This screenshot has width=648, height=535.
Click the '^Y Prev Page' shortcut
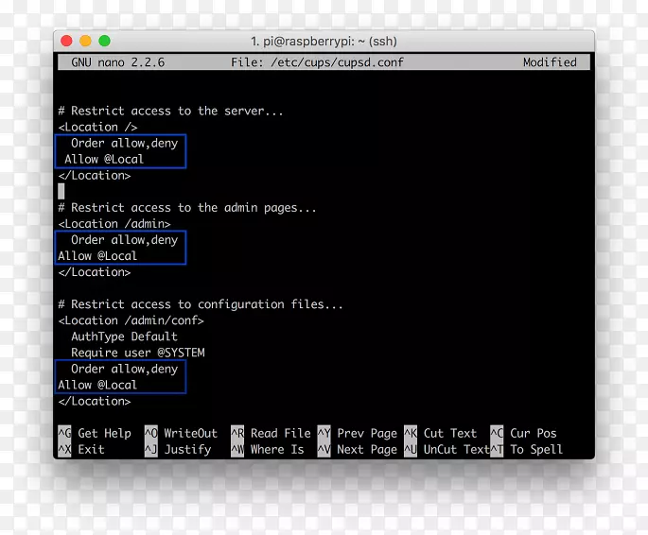(358, 433)
